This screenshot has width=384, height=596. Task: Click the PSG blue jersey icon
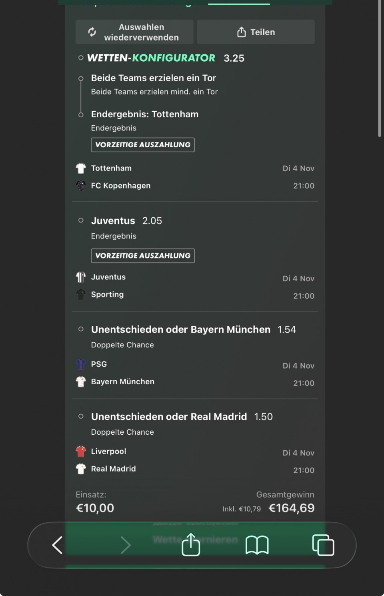pos(81,364)
